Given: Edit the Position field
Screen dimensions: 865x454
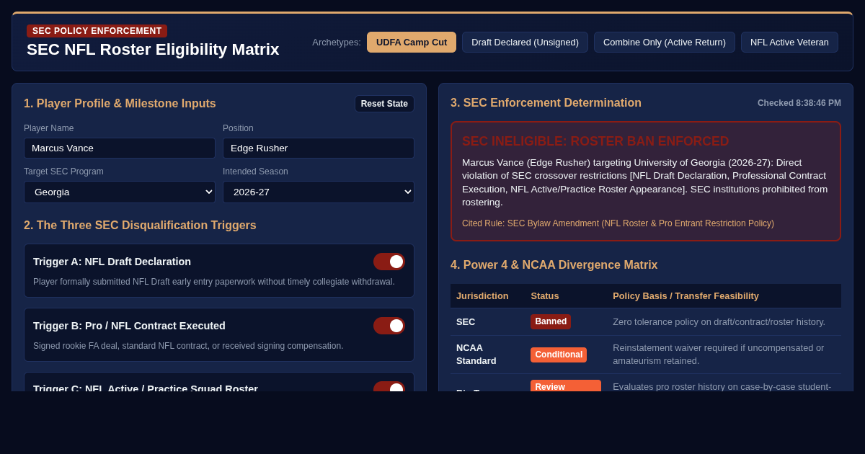Looking at the screenshot, I should tap(319, 148).
